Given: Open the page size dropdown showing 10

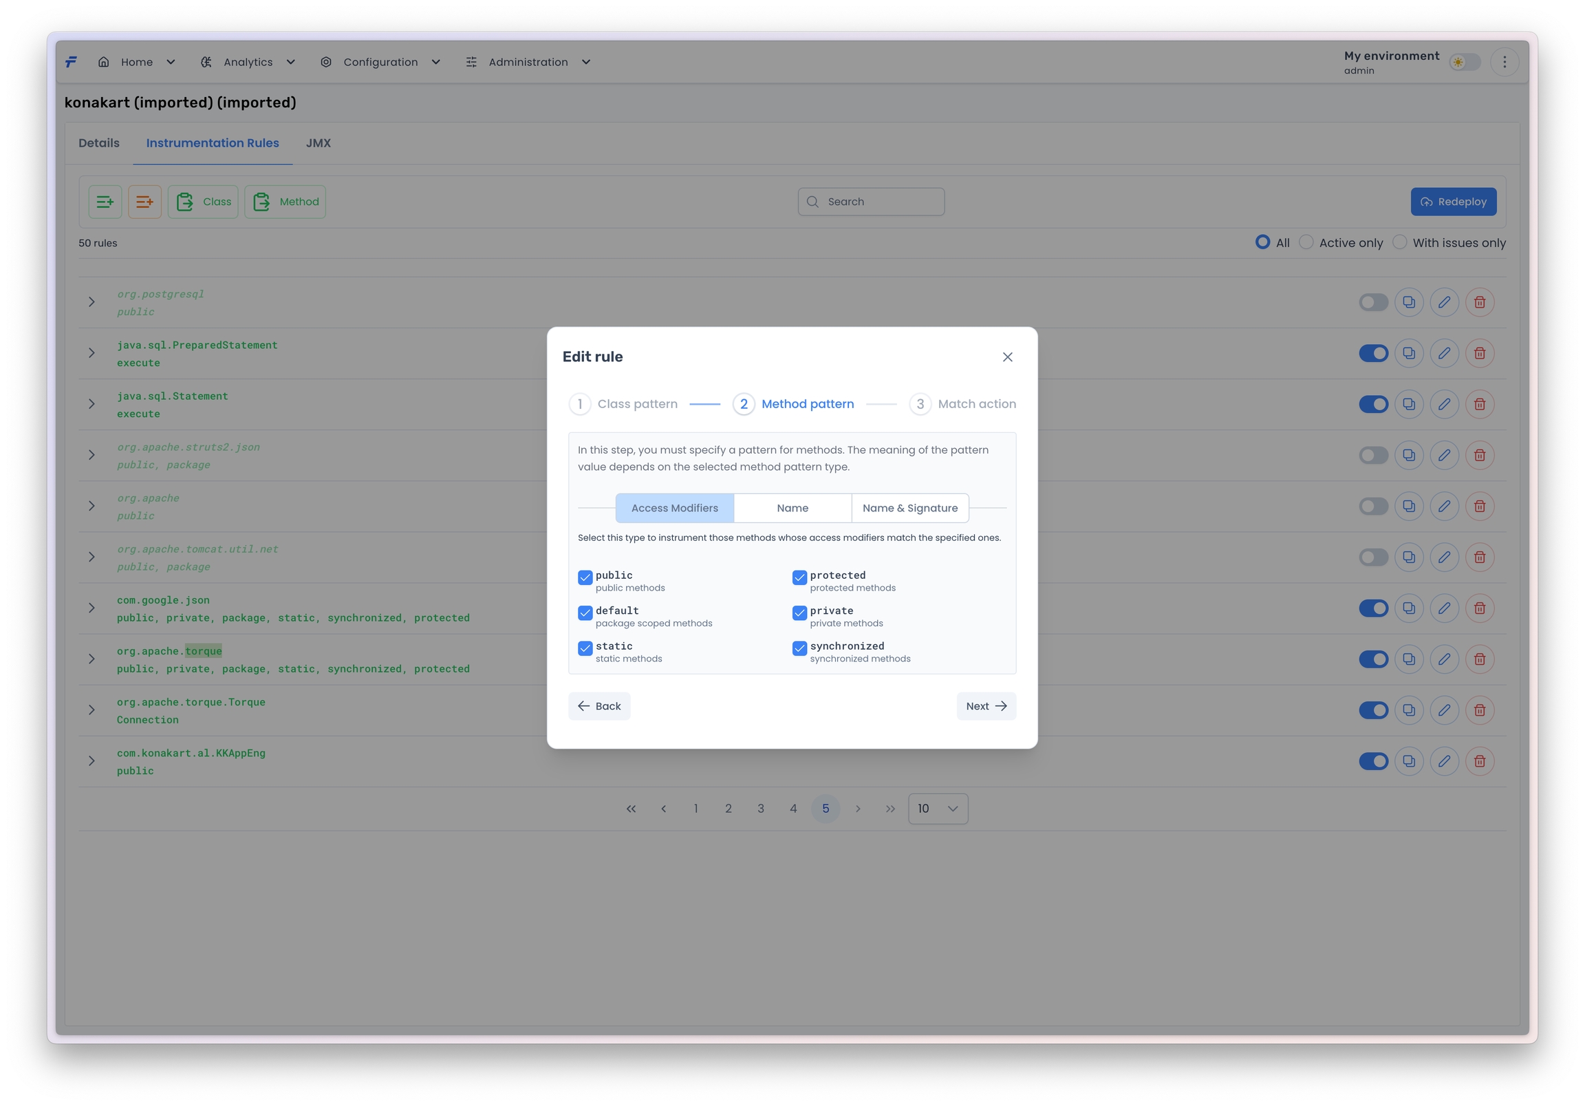Looking at the screenshot, I should coord(938,809).
